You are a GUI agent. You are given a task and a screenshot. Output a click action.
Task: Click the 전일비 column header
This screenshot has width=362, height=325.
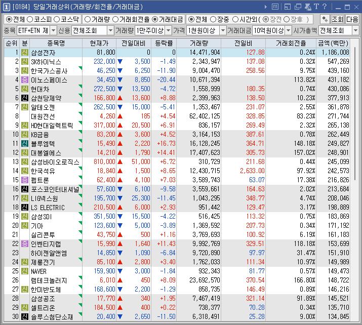coord(244,43)
